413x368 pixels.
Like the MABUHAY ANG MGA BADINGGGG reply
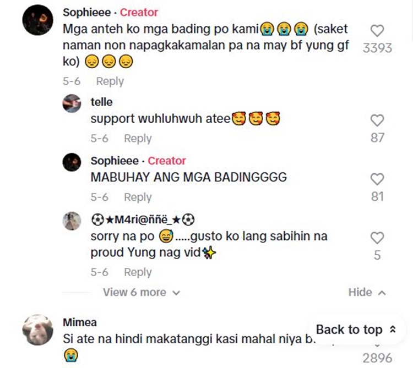(x=377, y=179)
